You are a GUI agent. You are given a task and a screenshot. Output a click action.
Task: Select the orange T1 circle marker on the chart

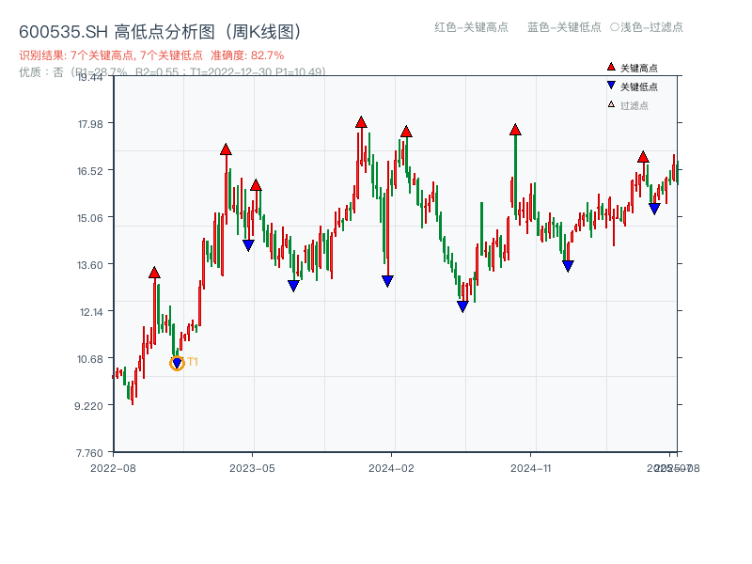[178, 362]
